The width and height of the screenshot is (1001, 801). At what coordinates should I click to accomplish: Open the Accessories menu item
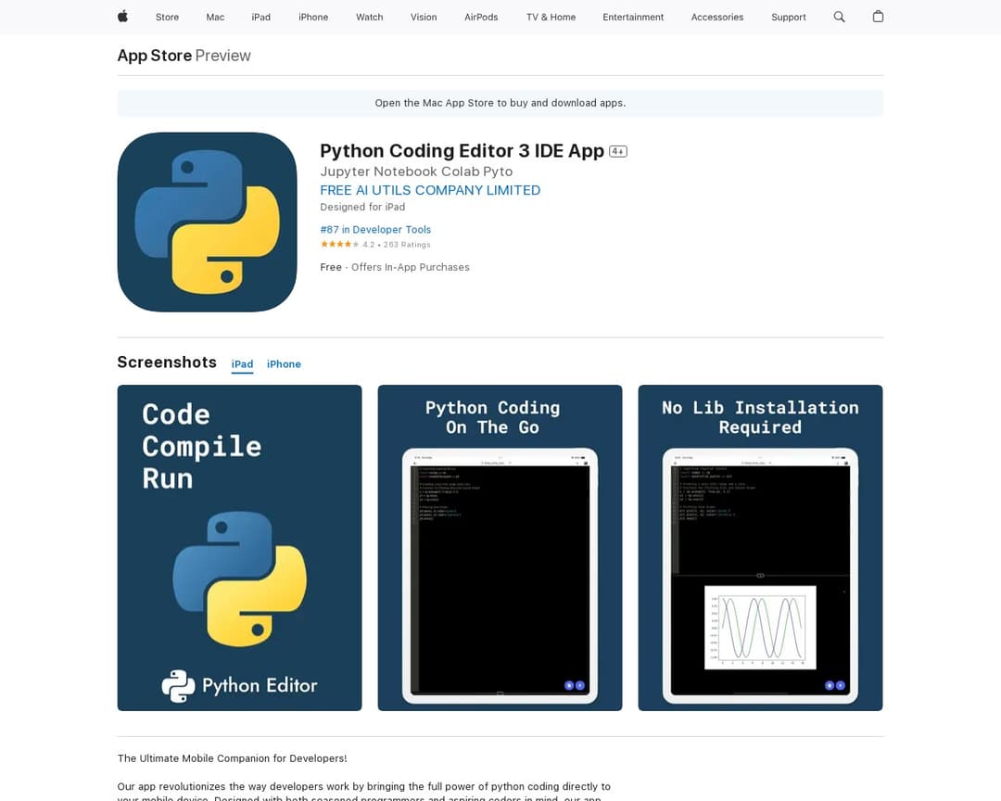point(717,18)
